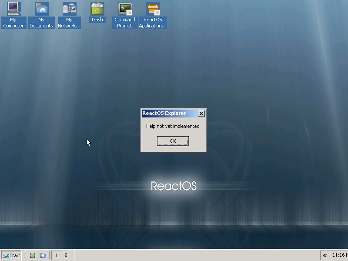The width and height of the screenshot is (348, 261).
Task: Open the Start menu
Action: pyautogui.click(x=11, y=255)
